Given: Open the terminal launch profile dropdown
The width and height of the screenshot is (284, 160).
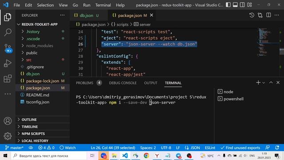Looking at the screenshot, I should click(264, 83).
